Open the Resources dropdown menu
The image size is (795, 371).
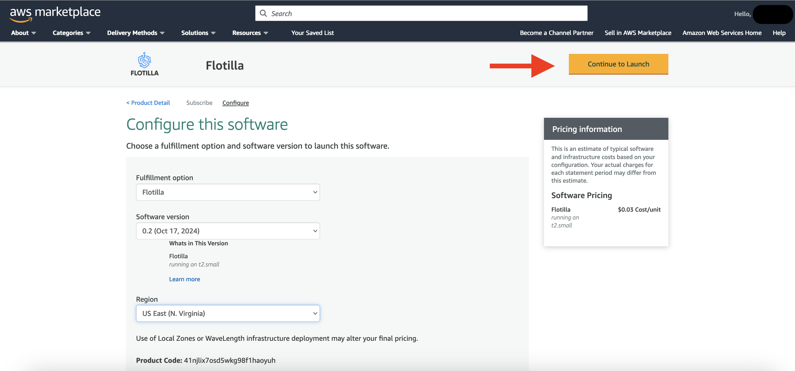coord(250,33)
